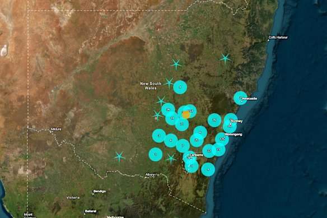Expand the westernmost cluster 3 beside the Canberra-side star

[x=156, y=154]
